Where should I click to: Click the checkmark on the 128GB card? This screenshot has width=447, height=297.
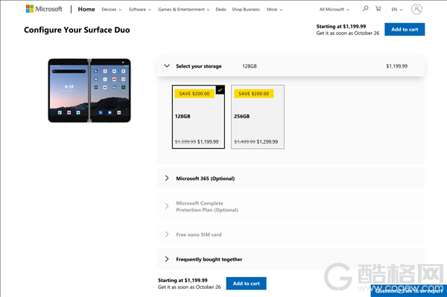[x=220, y=90]
